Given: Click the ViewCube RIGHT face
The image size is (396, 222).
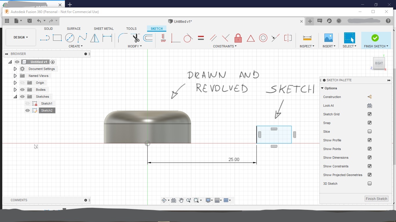Looking at the screenshot, I should pos(379,63).
